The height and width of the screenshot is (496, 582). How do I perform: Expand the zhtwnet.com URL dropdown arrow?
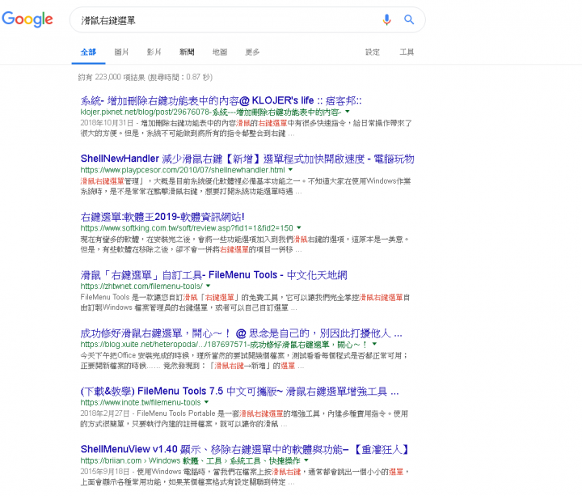[209, 286]
